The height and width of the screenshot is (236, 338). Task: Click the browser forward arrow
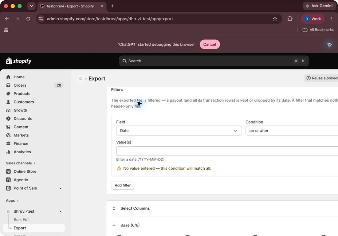18,19
